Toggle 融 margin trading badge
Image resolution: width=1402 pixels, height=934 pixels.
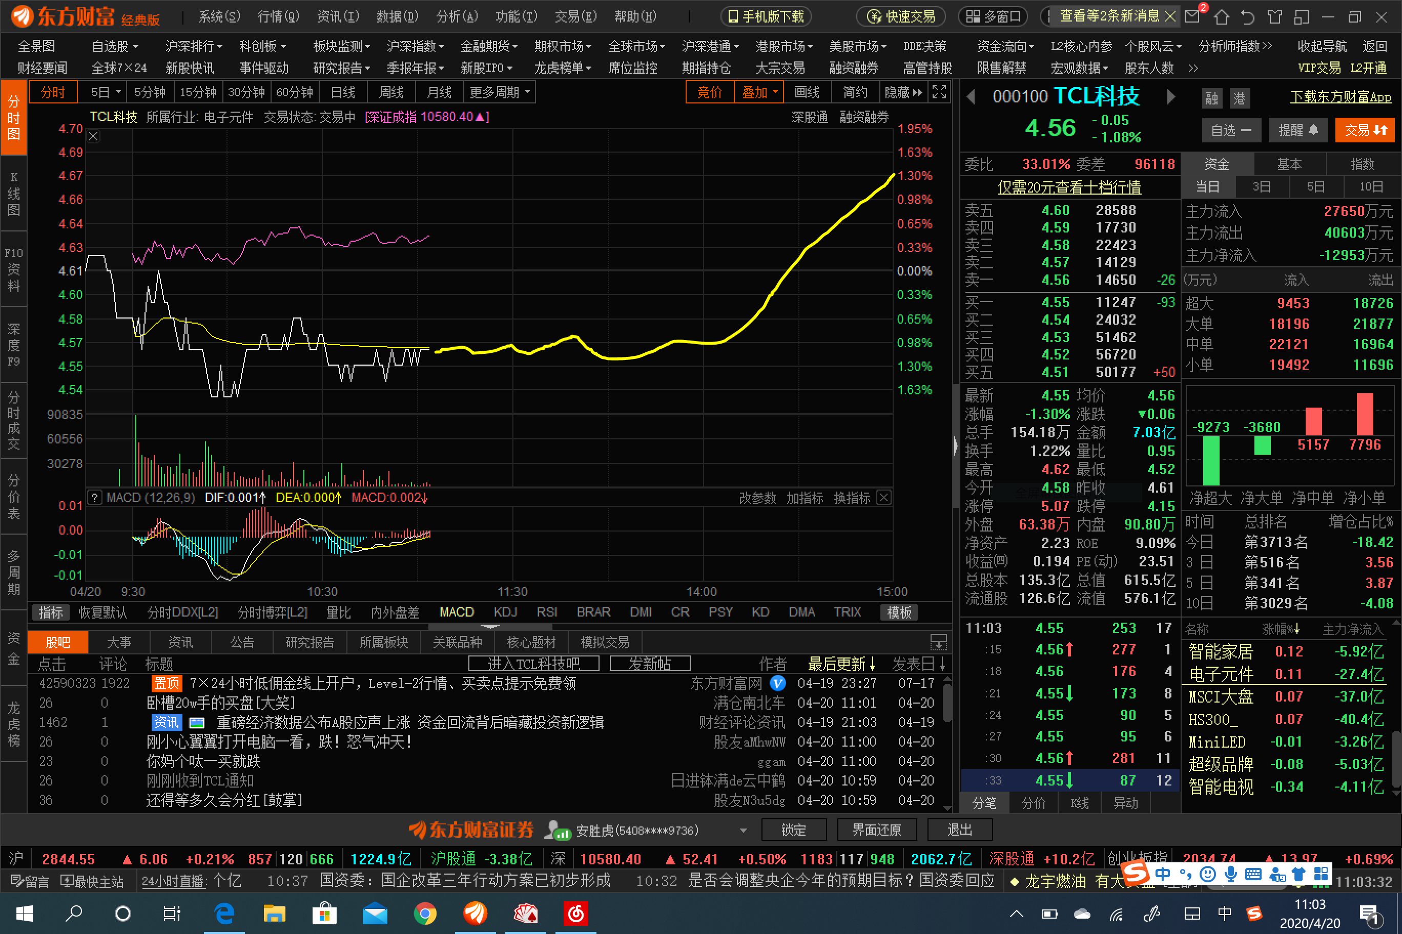[x=1211, y=98]
